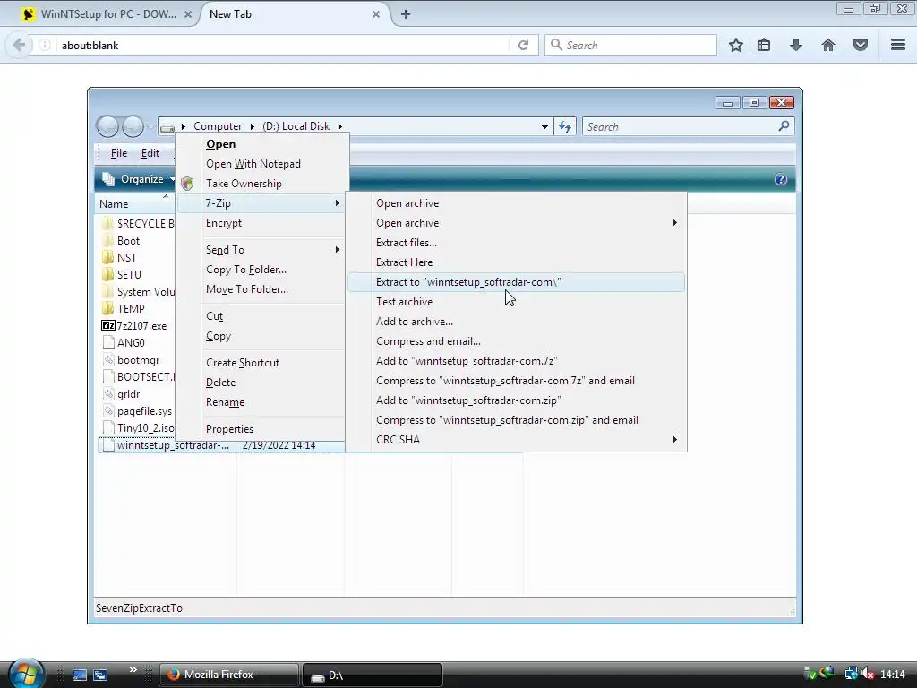Viewport: 917px width, 688px height.
Task: Close the WinNTSetup for PC tab
Action: pos(188,14)
